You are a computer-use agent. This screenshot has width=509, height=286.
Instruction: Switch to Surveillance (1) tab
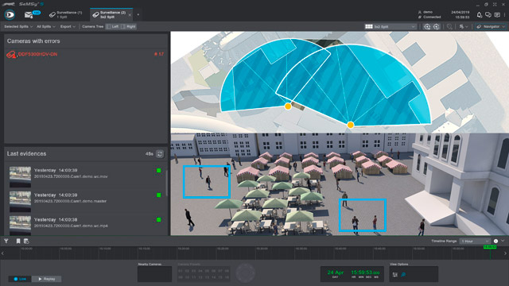coord(66,14)
